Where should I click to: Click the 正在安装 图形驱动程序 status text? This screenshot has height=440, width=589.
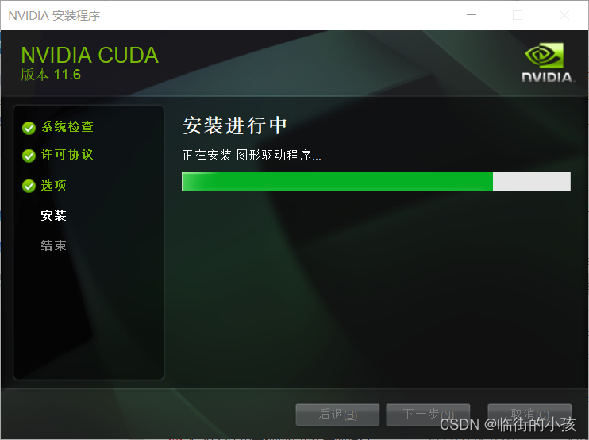coord(252,155)
